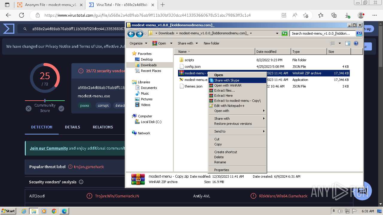This screenshot has height=215, width=383.
Task: Click Explorer Forward navigation arrow
Action: pyautogui.click(x=139, y=33)
